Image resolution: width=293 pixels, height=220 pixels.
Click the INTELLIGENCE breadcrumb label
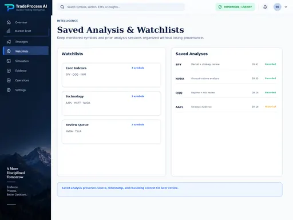pos(68,21)
